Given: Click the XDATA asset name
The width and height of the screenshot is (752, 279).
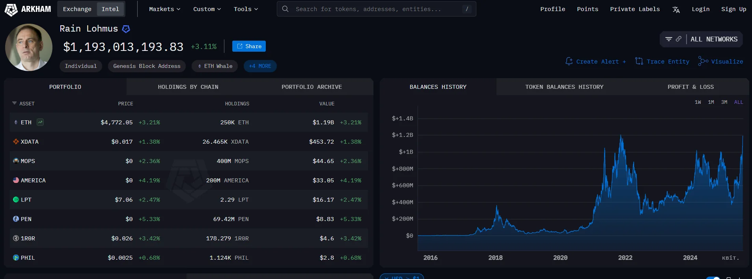Looking at the screenshot, I should pos(30,142).
